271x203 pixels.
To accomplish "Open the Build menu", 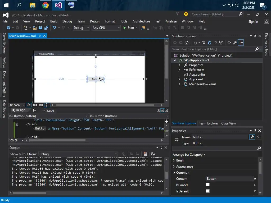I will (x=54, y=21).
